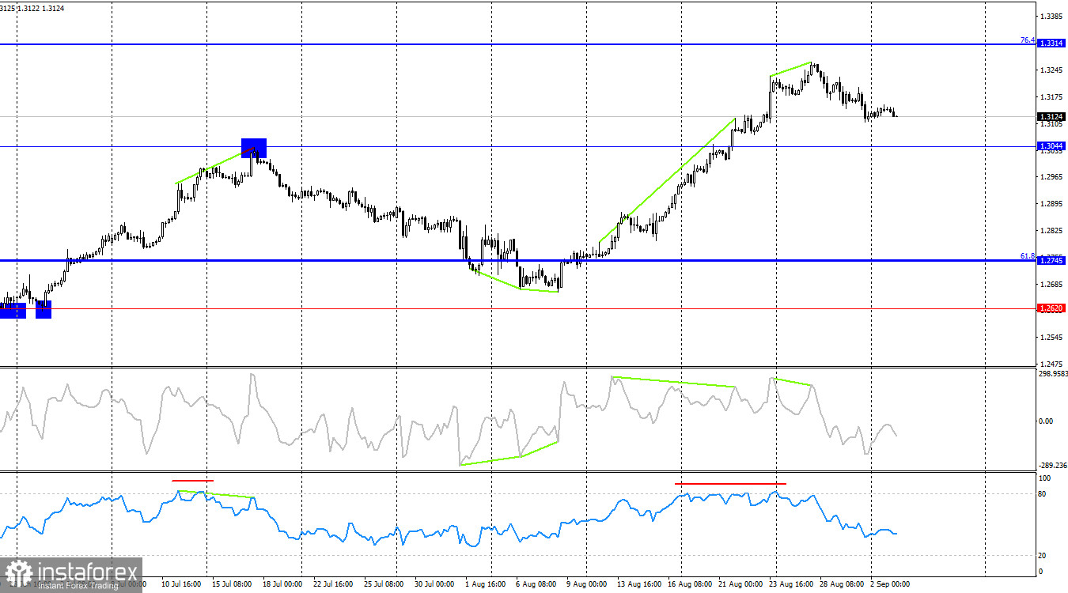Viewport: 1068px width, 593px height.
Task: Click the 1.3314 blue price label
Action: [1051, 43]
